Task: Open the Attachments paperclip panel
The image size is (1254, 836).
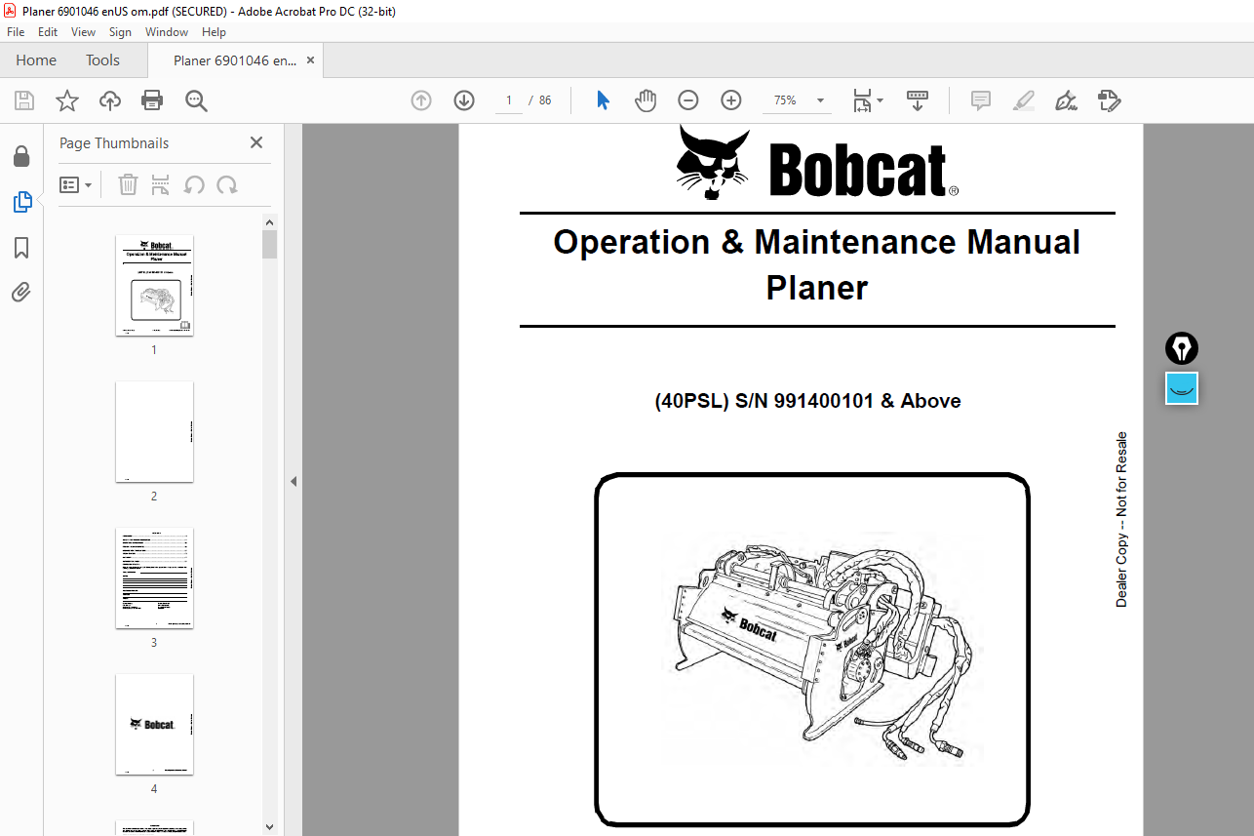Action: point(21,292)
